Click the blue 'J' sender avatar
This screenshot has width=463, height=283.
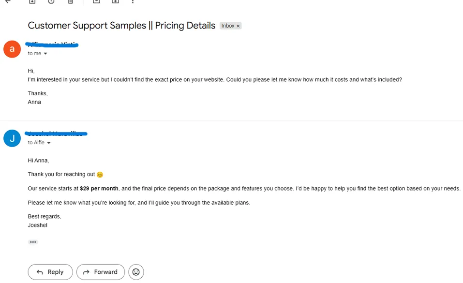(12, 138)
